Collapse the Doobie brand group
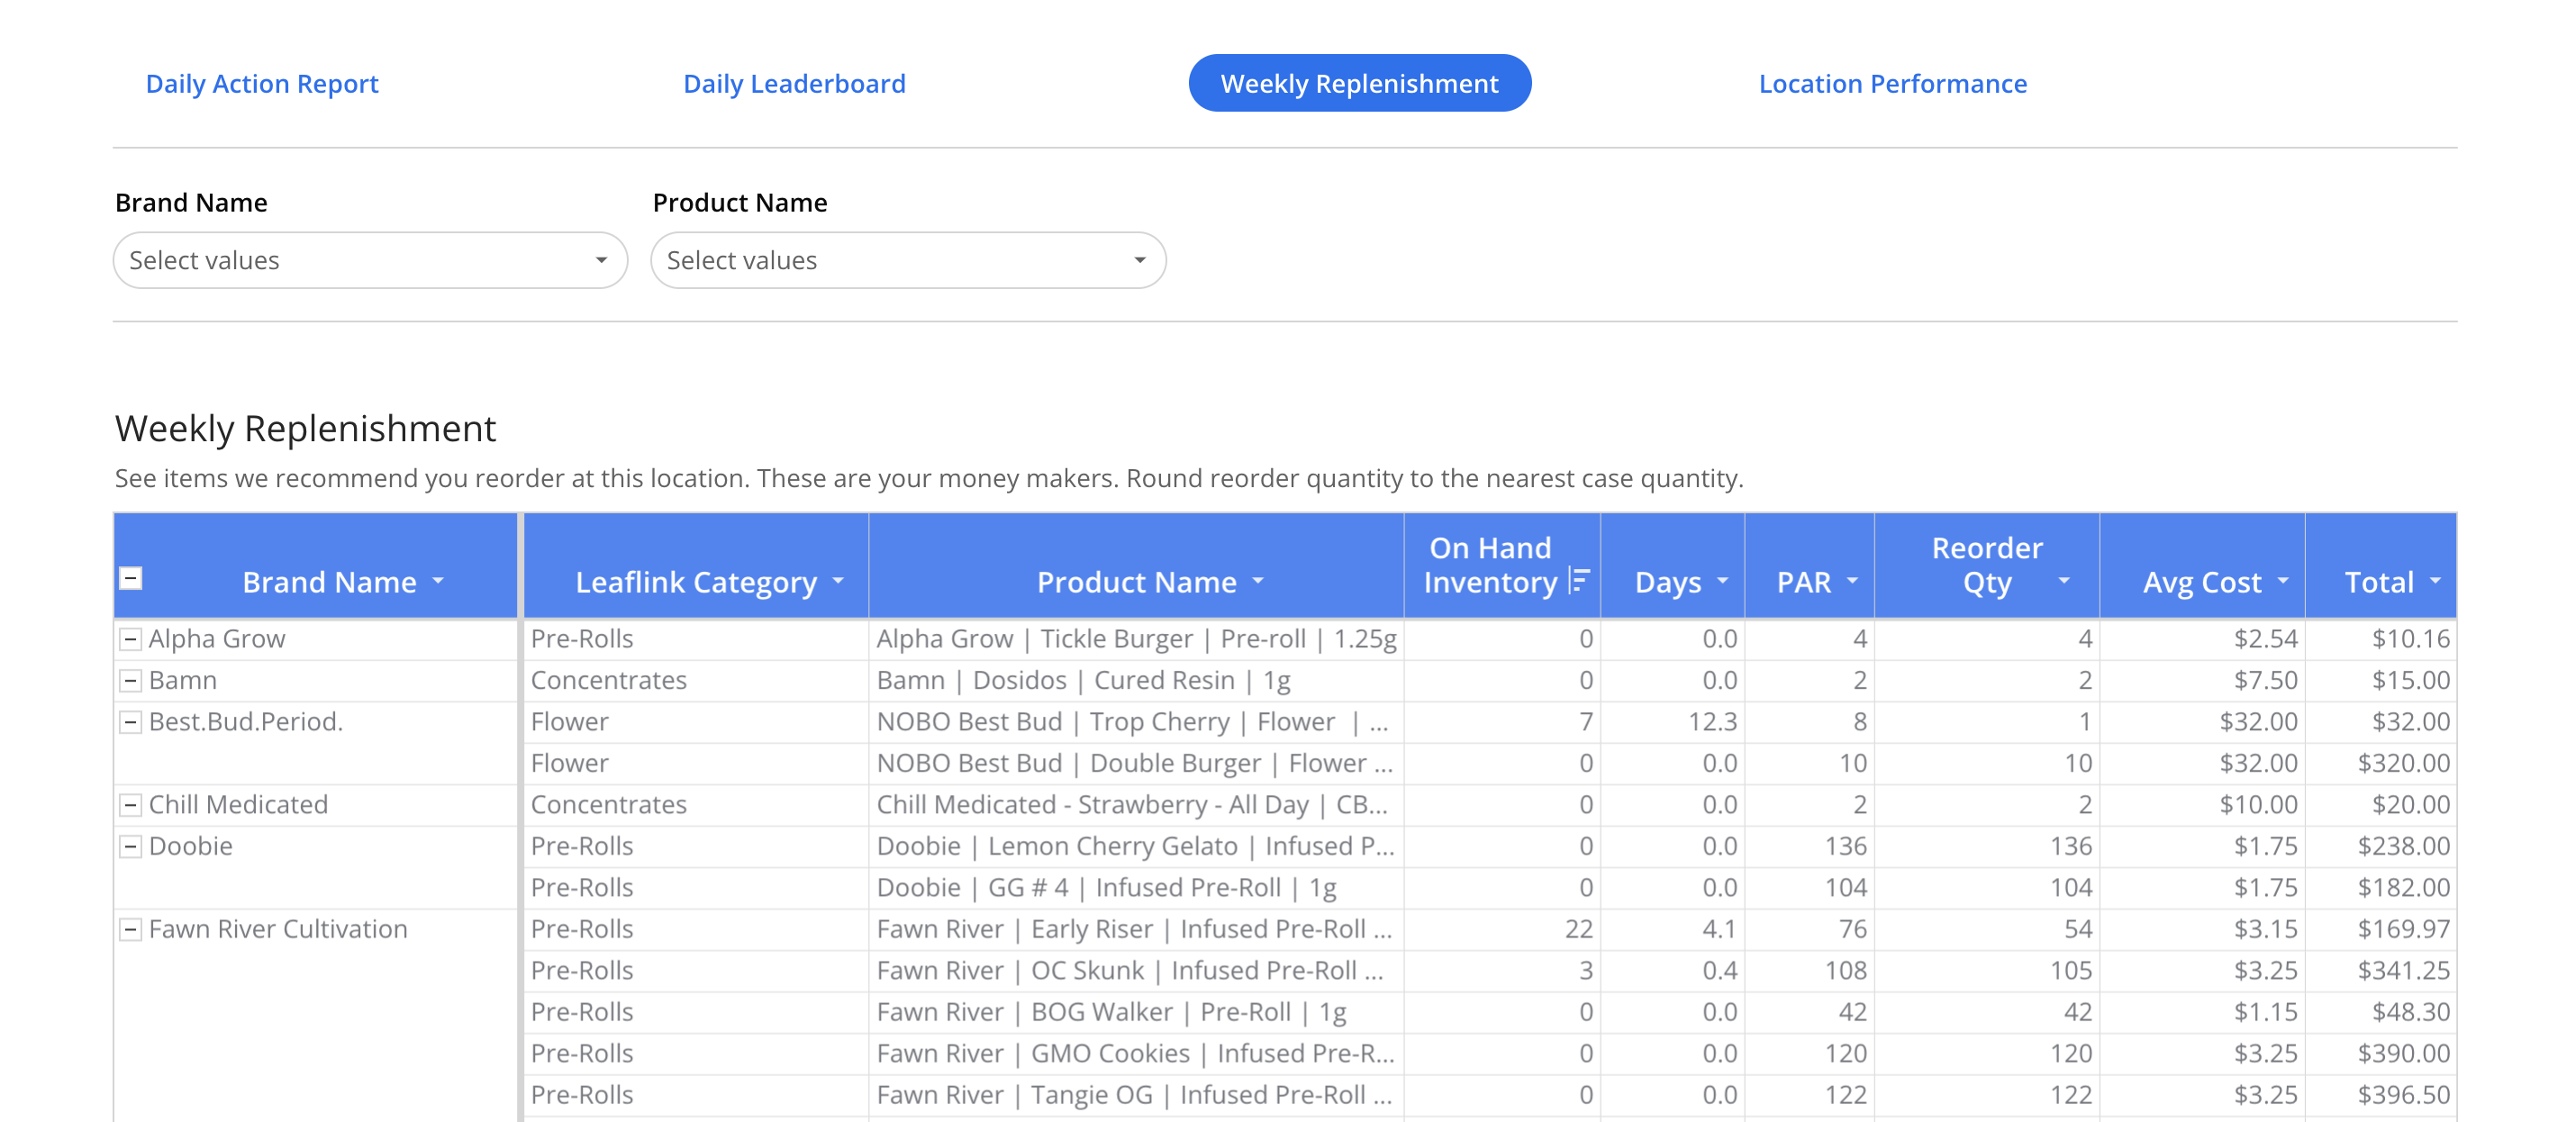The height and width of the screenshot is (1122, 2576). tap(130, 847)
